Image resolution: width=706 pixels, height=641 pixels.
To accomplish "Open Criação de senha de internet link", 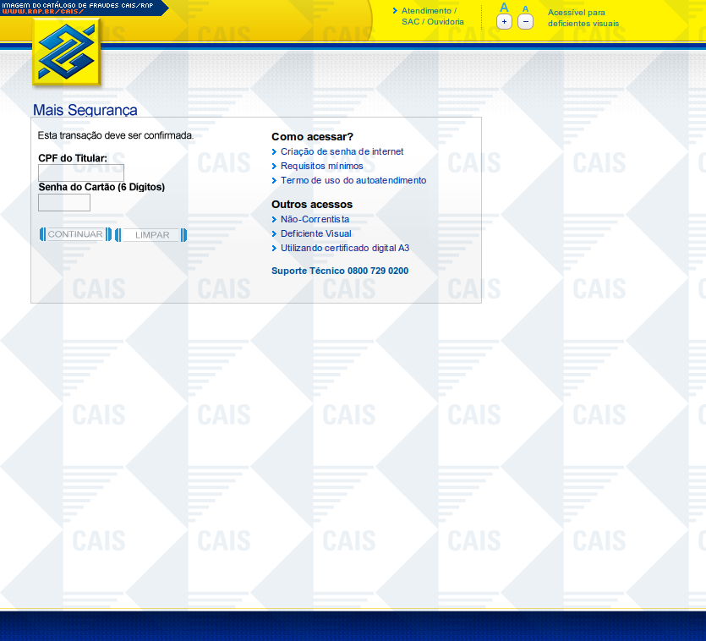I will click(342, 151).
